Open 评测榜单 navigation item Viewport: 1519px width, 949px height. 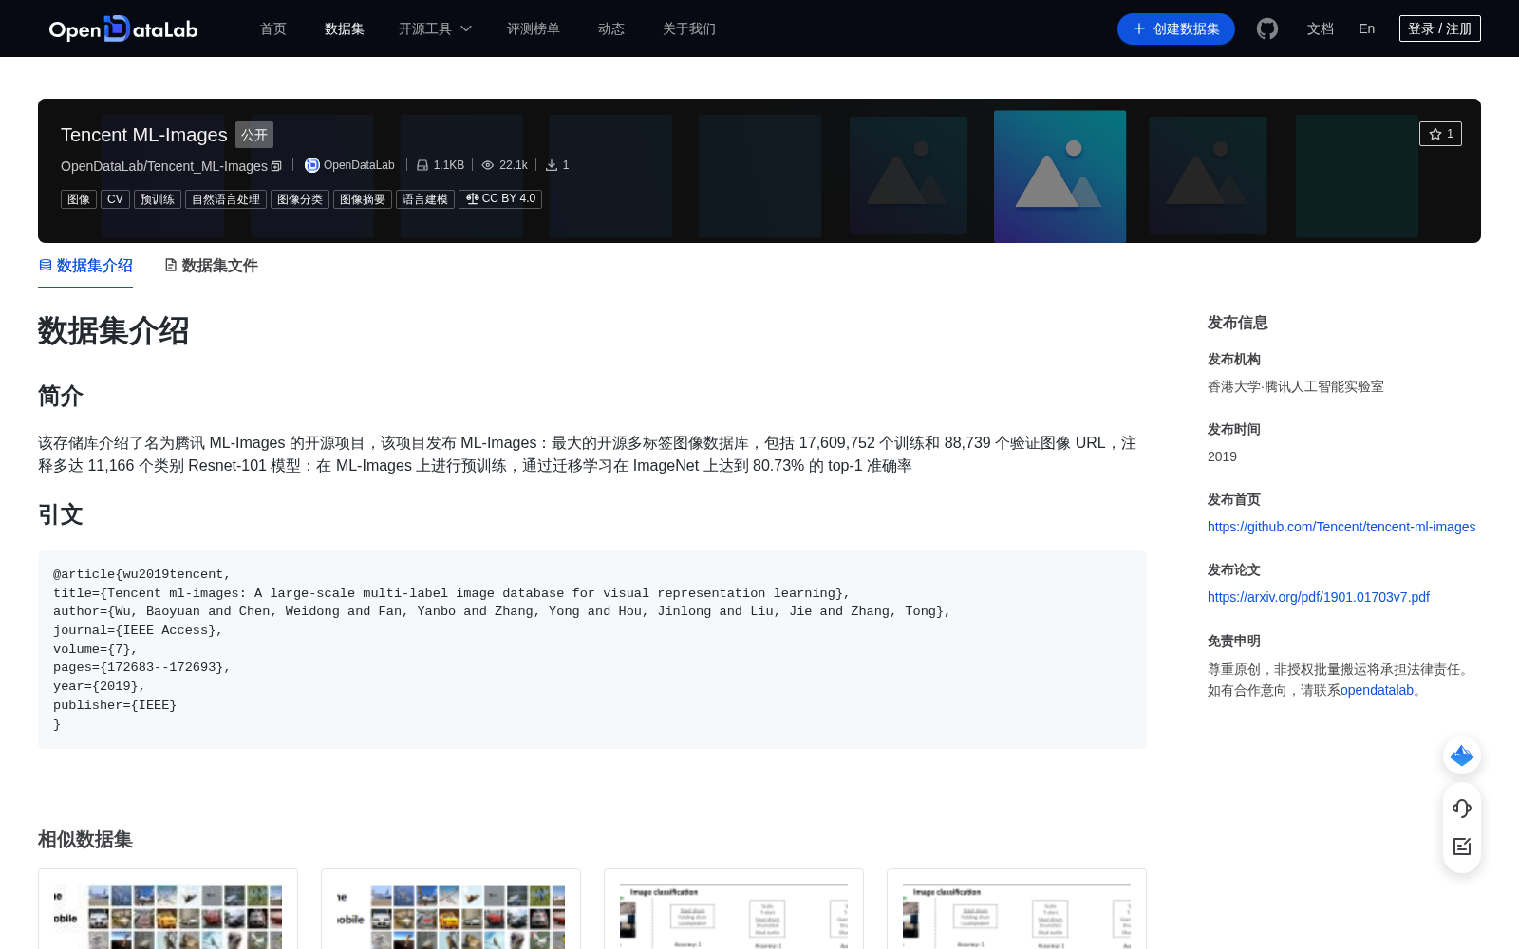pyautogui.click(x=534, y=28)
